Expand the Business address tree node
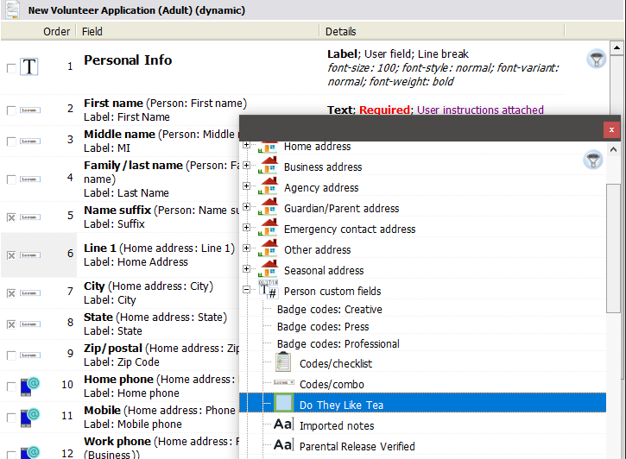This screenshot has height=459, width=626. (x=247, y=167)
